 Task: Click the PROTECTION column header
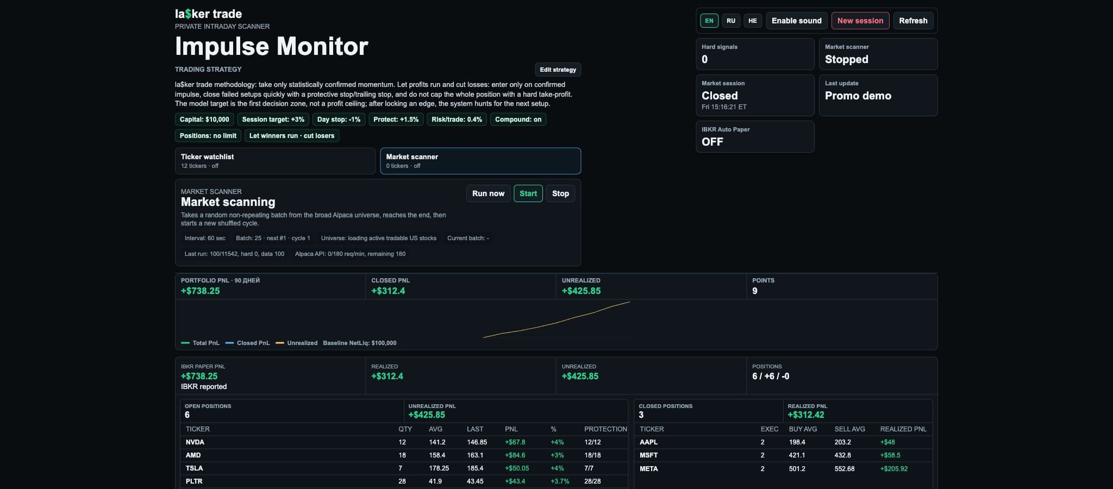tap(605, 429)
